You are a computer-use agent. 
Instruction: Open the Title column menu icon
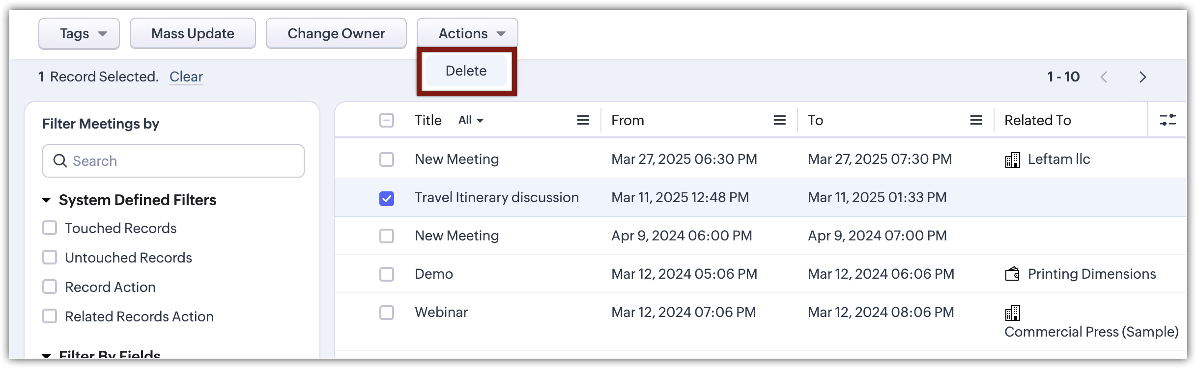[x=583, y=120]
